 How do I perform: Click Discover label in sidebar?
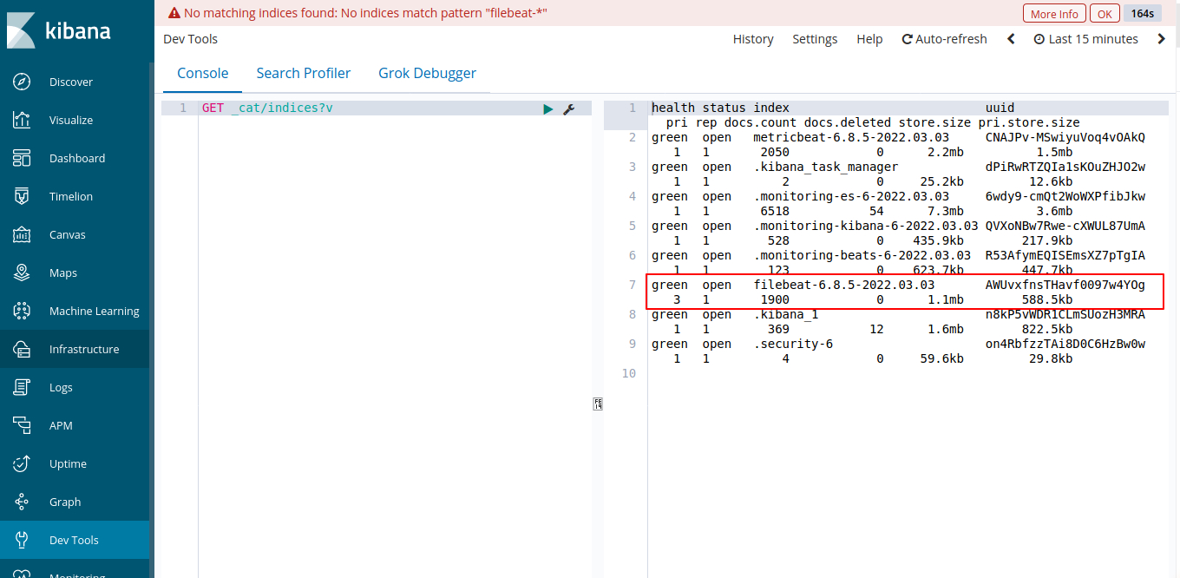pos(71,82)
